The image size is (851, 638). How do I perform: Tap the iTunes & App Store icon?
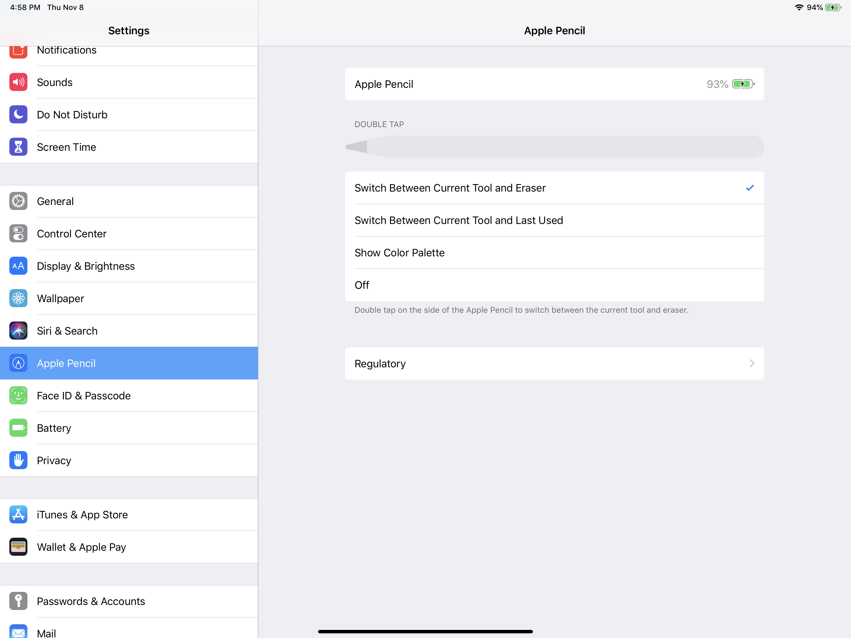18,514
